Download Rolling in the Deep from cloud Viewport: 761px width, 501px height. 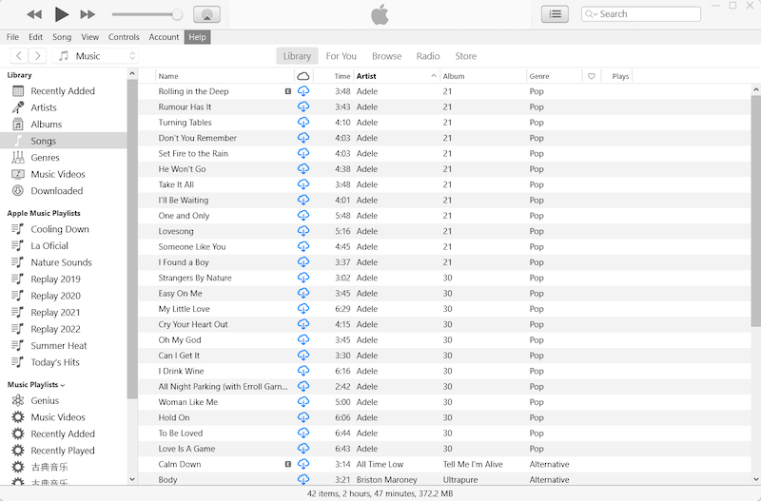[303, 91]
